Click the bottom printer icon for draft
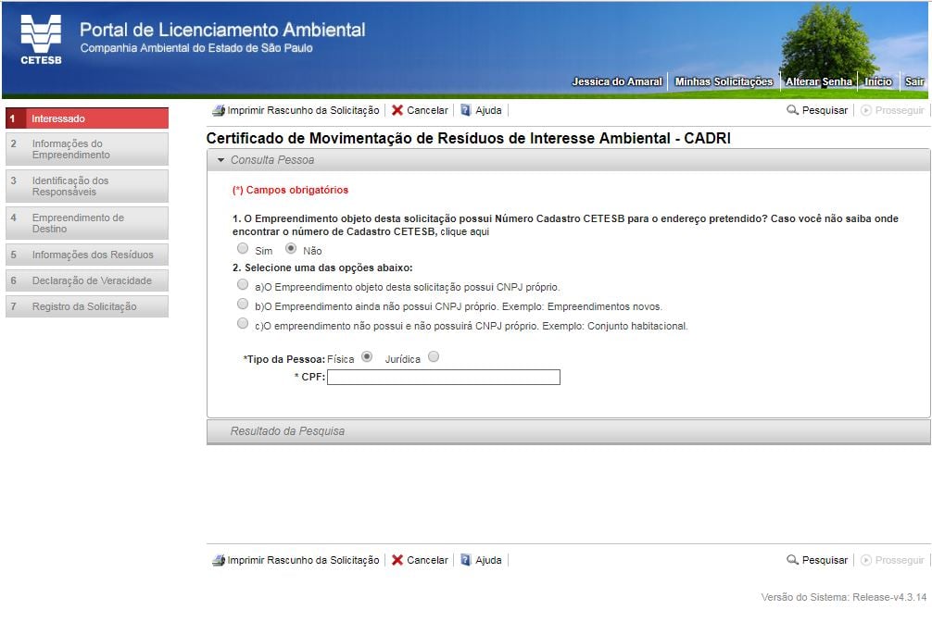The width and height of the screenshot is (932, 622). [218, 560]
